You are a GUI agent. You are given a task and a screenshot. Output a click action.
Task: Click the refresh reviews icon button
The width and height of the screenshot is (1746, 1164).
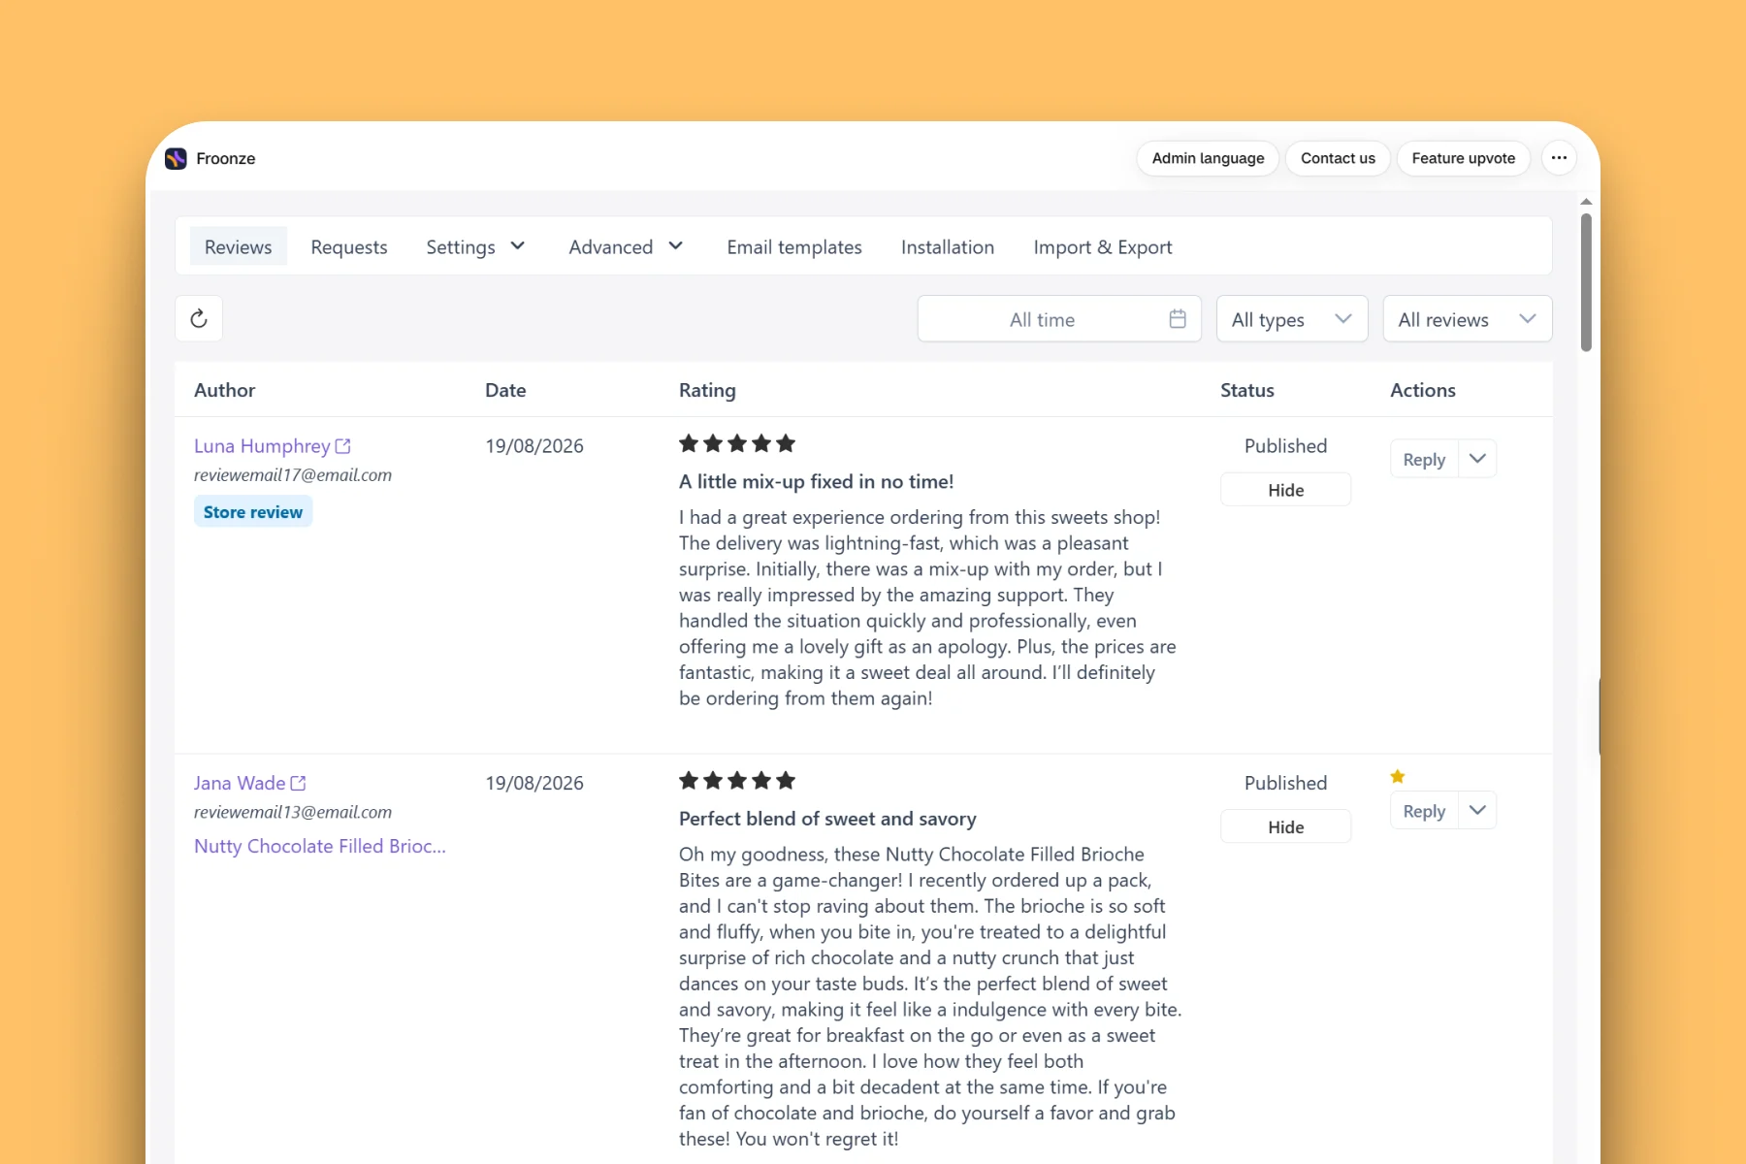pyautogui.click(x=199, y=318)
